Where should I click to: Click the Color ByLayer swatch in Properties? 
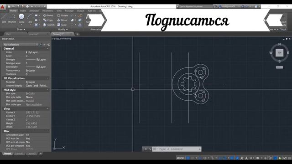click(x=26, y=52)
